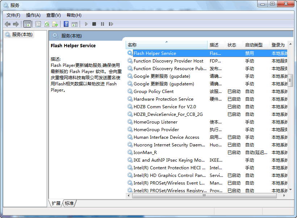
Task: Select the Group Policy Client service
Action: [x=154, y=92]
